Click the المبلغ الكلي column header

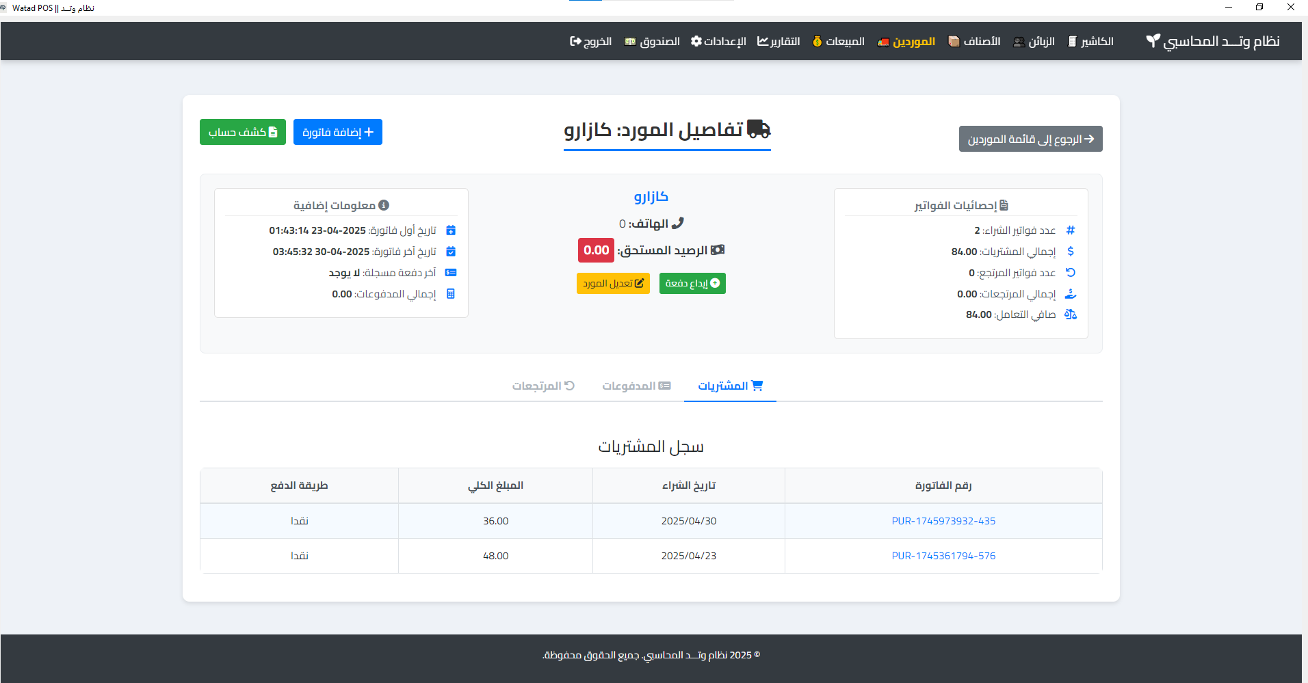pos(496,485)
